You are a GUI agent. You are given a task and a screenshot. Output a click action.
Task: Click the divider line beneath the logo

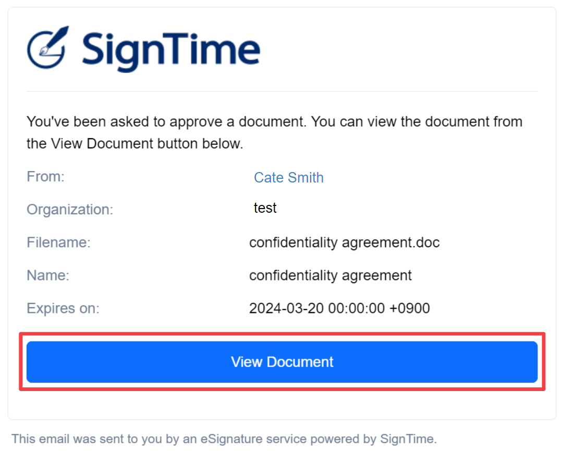pyautogui.click(x=282, y=91)
